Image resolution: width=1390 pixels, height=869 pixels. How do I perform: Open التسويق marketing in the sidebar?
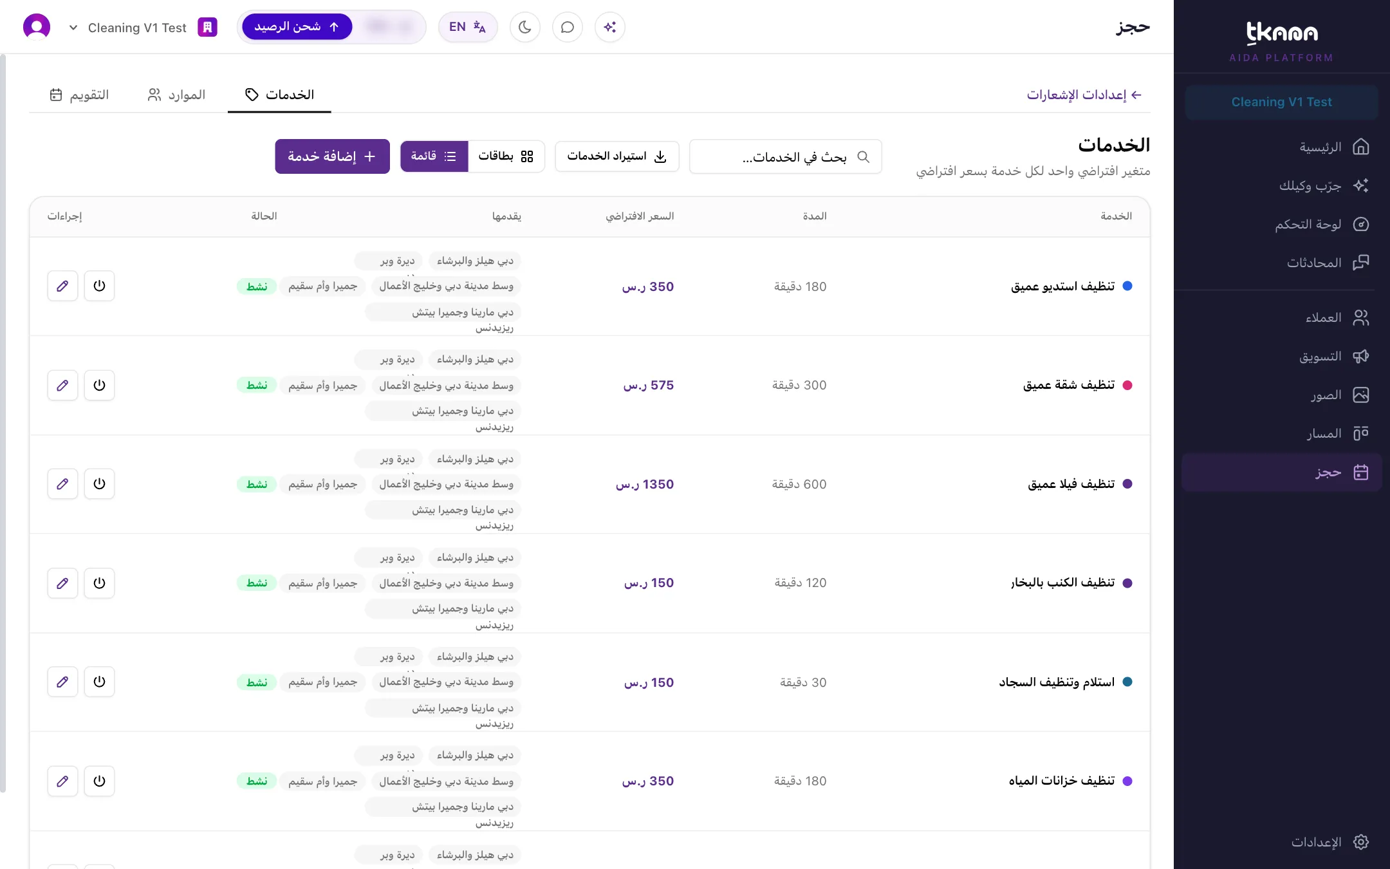coord(1281,356)
